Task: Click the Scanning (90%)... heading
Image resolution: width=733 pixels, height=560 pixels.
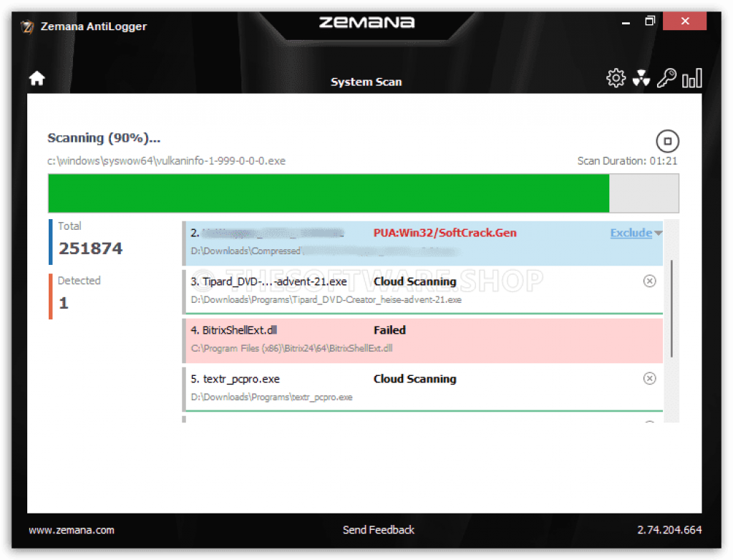Action: click(x=104, y=138)
